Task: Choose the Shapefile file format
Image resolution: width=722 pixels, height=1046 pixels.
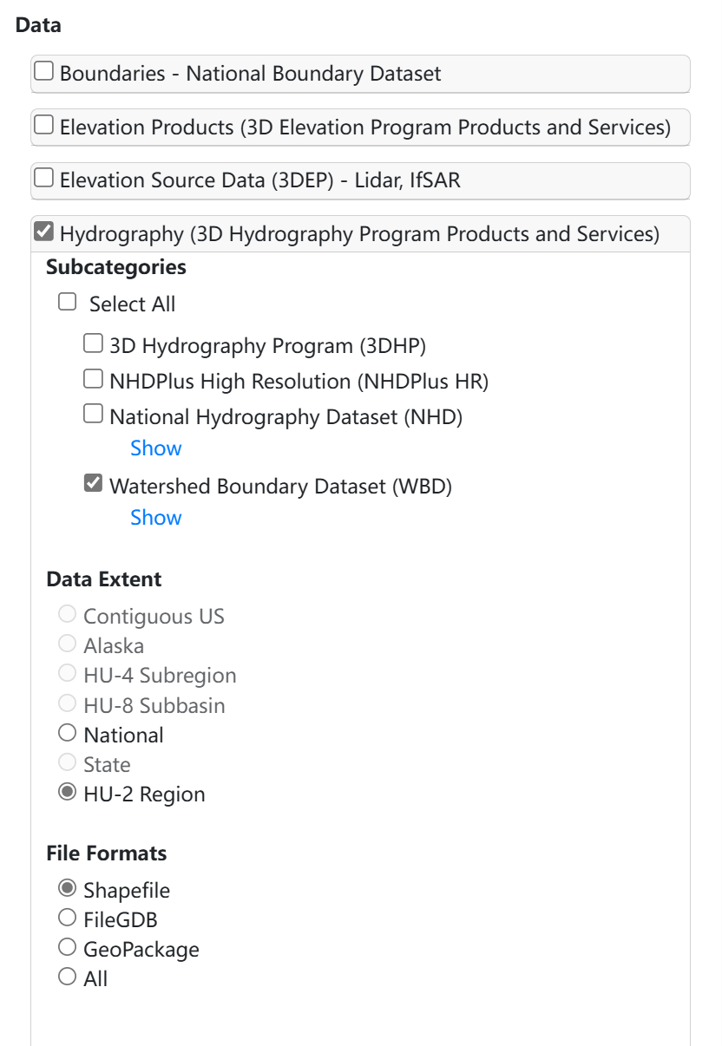Action: [x=68, y=889]
